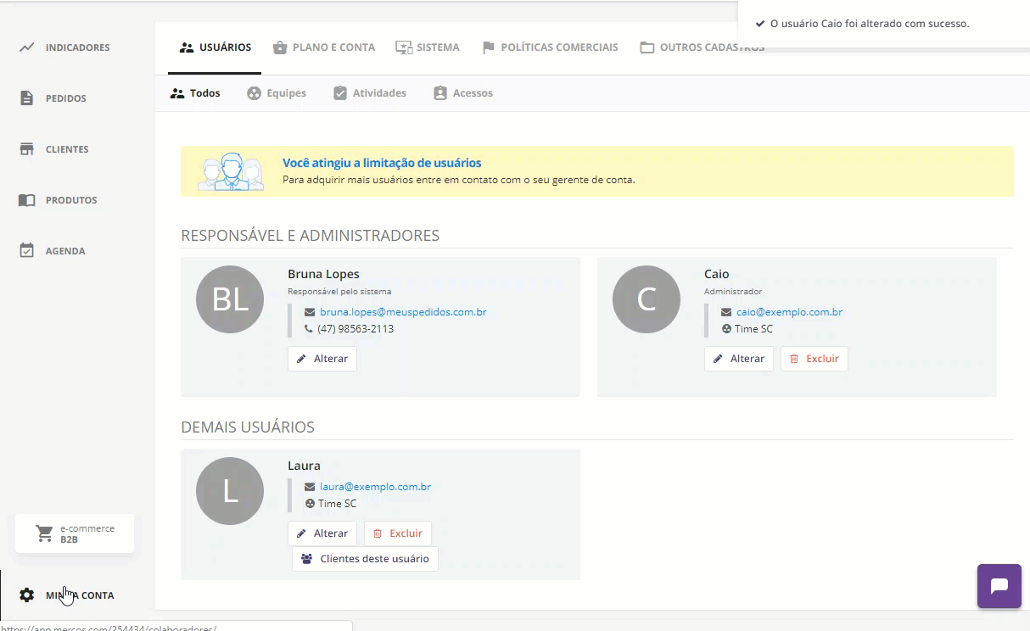Open the Indicadores chart icon in sidebar
1030x631 pixels.
[27, 47]
